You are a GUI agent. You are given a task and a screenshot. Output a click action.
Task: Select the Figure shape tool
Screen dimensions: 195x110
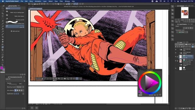click(x=2, y=52)
